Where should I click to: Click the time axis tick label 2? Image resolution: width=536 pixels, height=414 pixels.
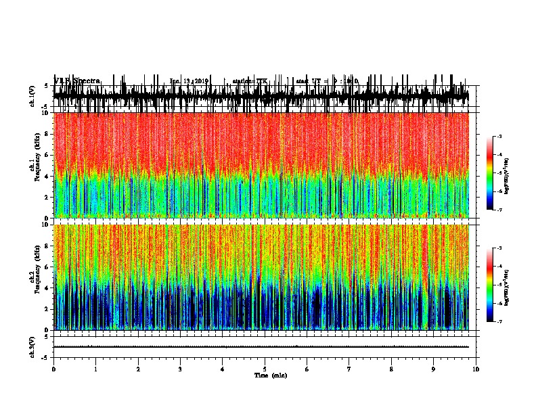[138, 369]
